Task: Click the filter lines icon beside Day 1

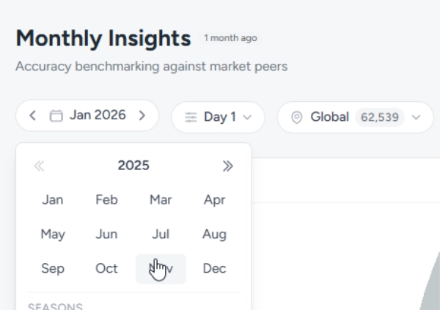Action: coord(191,117)
